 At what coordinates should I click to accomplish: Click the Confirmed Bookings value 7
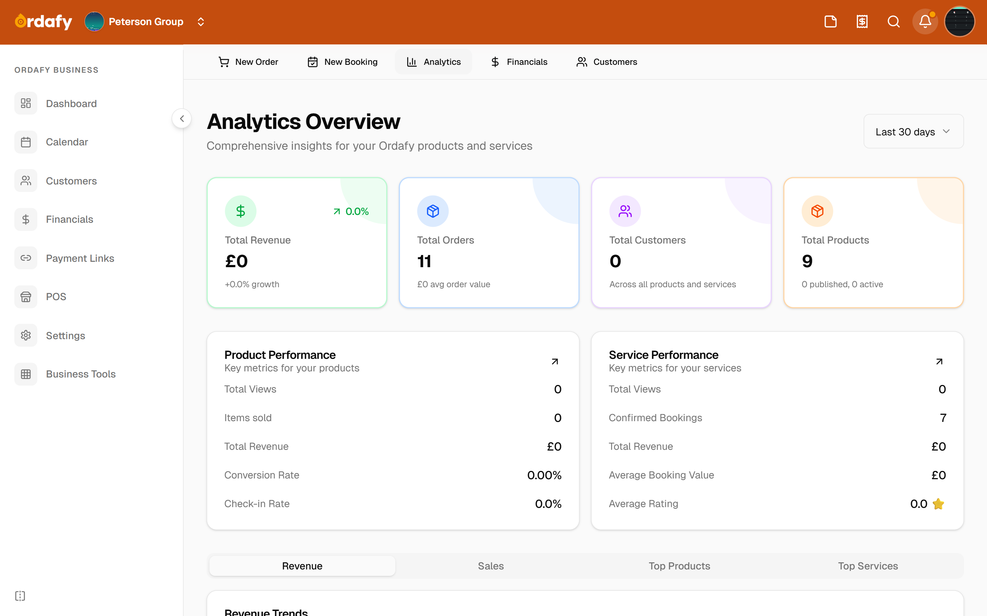pos(943,418)
